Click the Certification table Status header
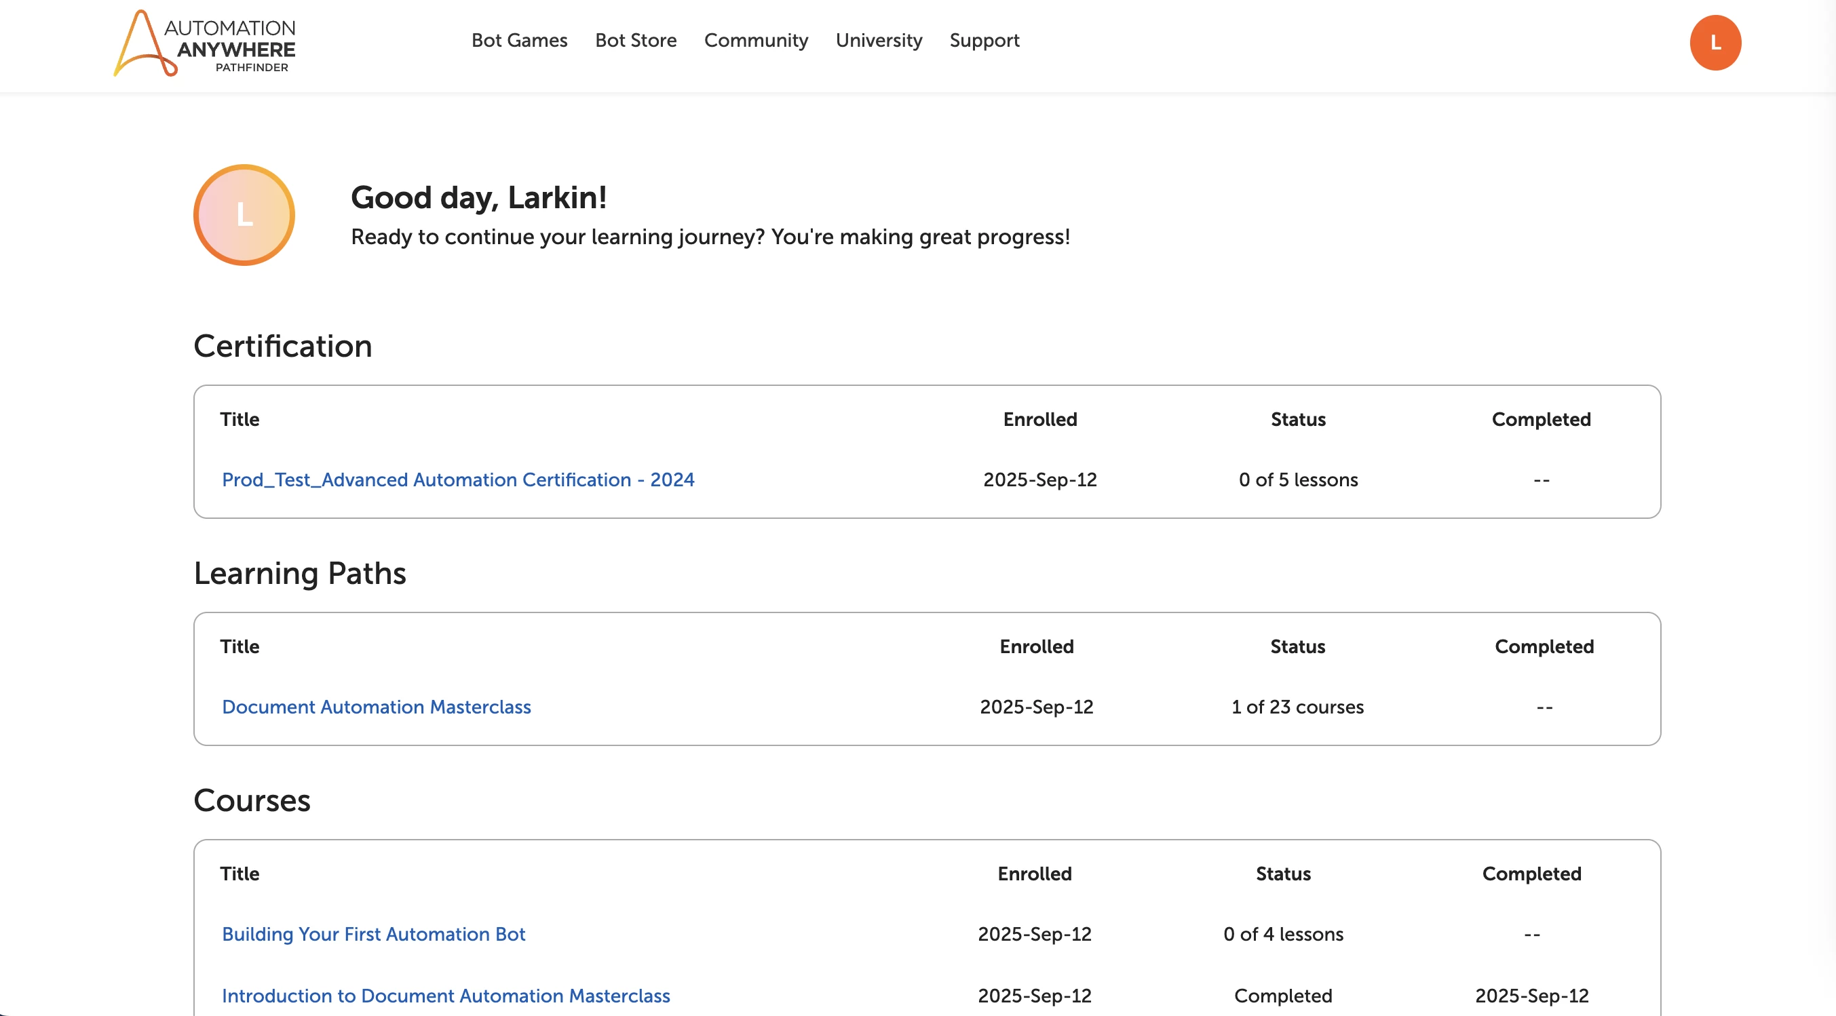The image size is (1836, 1016). click(1298, 419)
